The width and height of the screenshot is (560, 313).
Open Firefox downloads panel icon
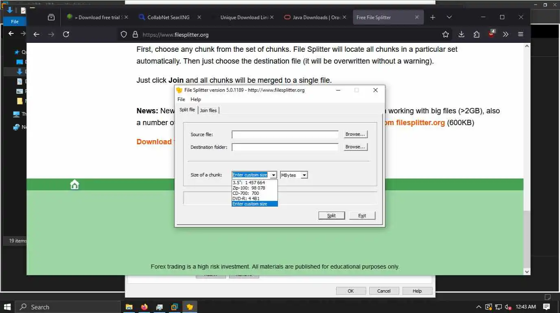(x=461, y=35)
